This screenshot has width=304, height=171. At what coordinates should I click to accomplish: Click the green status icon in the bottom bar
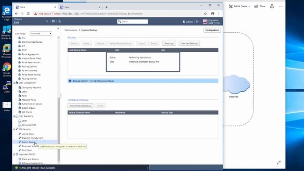pos(17,168)
